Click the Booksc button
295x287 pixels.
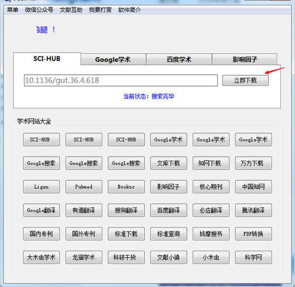(126, 187)
